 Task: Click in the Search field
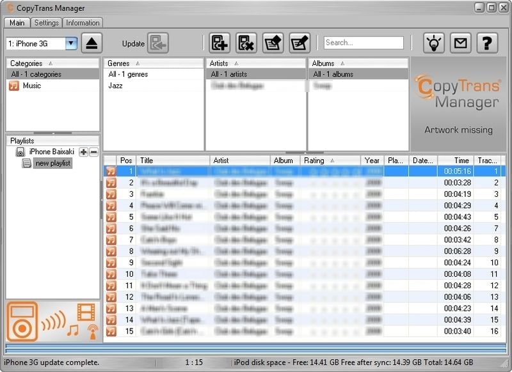click(364, 43)
